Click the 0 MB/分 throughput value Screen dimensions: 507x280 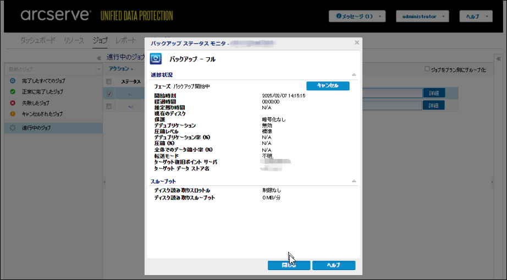coord(271,197)
